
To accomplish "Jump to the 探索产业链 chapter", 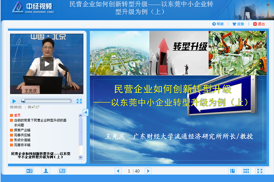I will pyautogui.click(x=22, y=130).
